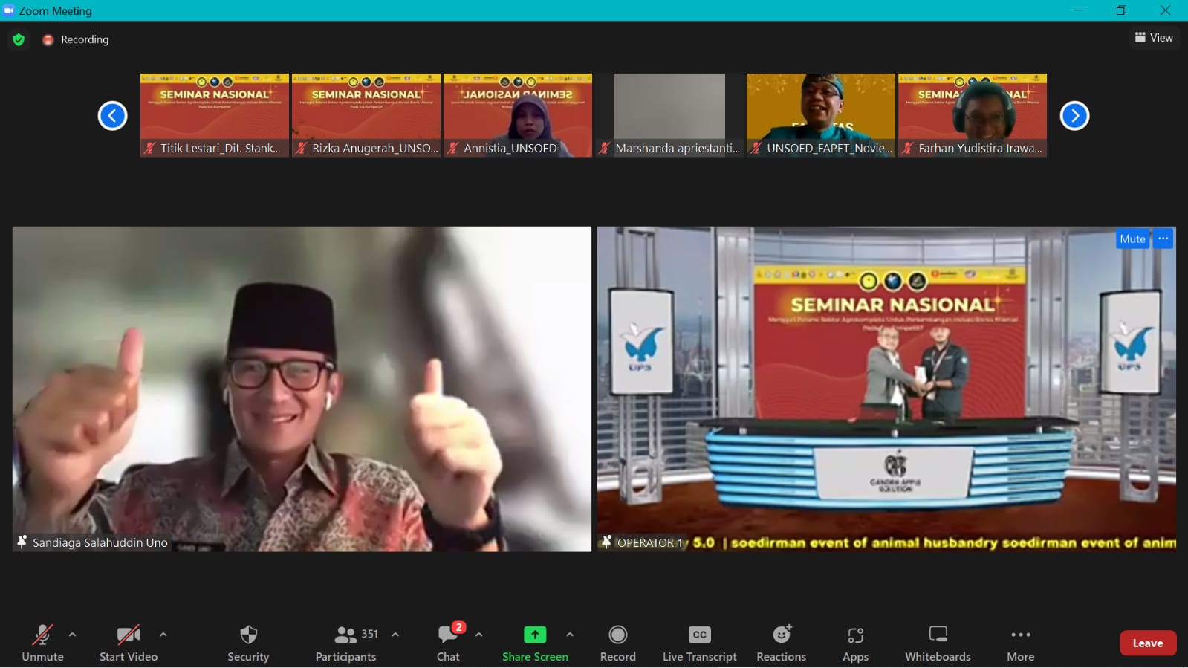Mute the OPERATOR 1 participant video
1188x668 pixels.
coord(1132,239)
